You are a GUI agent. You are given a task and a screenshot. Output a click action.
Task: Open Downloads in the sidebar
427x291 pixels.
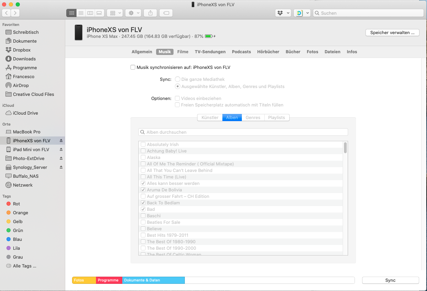(x=24, y=59)
